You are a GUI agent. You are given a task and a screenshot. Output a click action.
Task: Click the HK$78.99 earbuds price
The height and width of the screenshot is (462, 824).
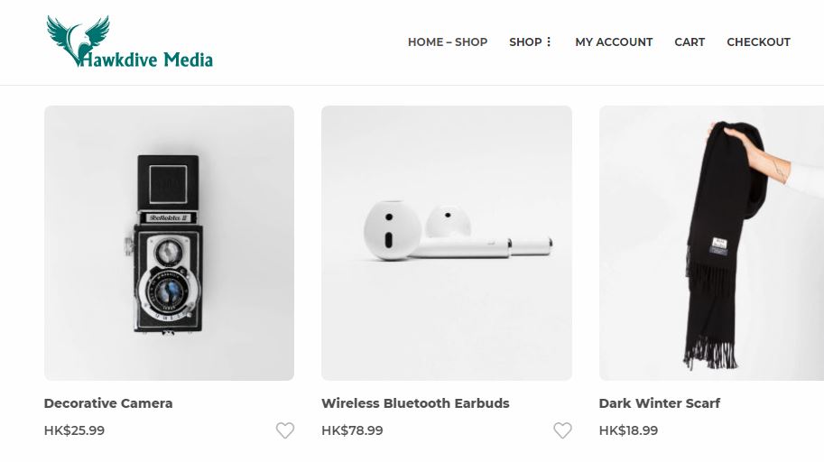click(352, 430)
